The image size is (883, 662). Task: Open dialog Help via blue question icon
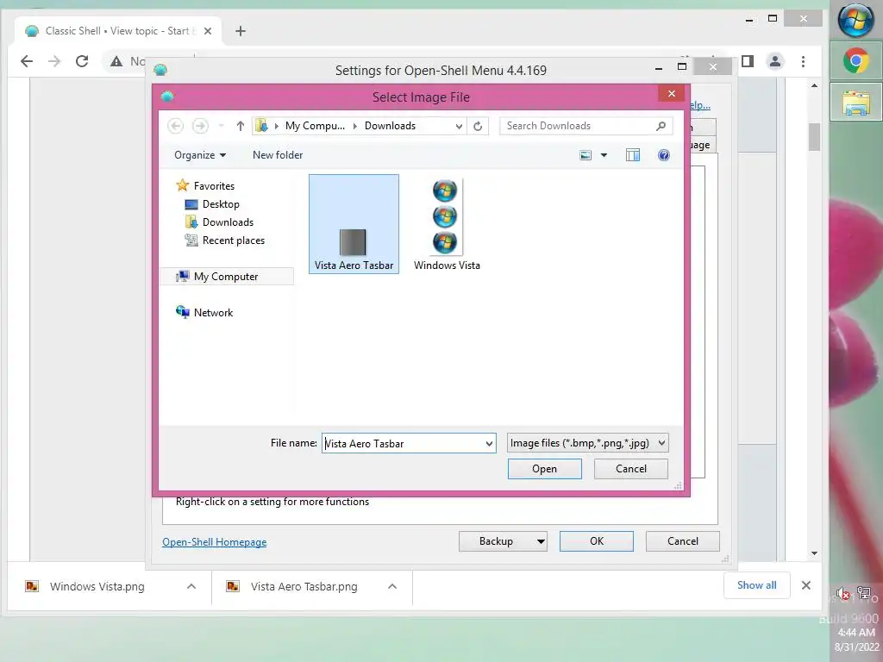(x=664, y=155)
